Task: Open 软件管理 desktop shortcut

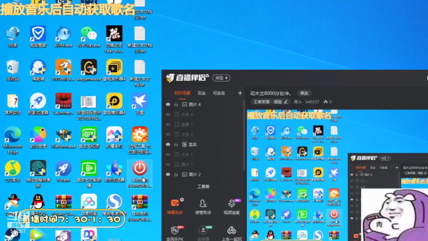Action: coord(38,138)
